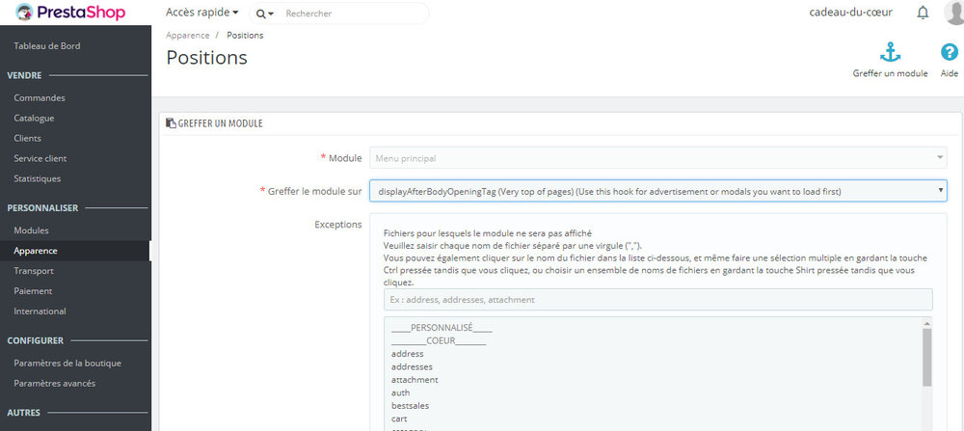The height and width of the screenshot is (431, 964).
Task: Open Clients menu
Action: coord(28,138)
